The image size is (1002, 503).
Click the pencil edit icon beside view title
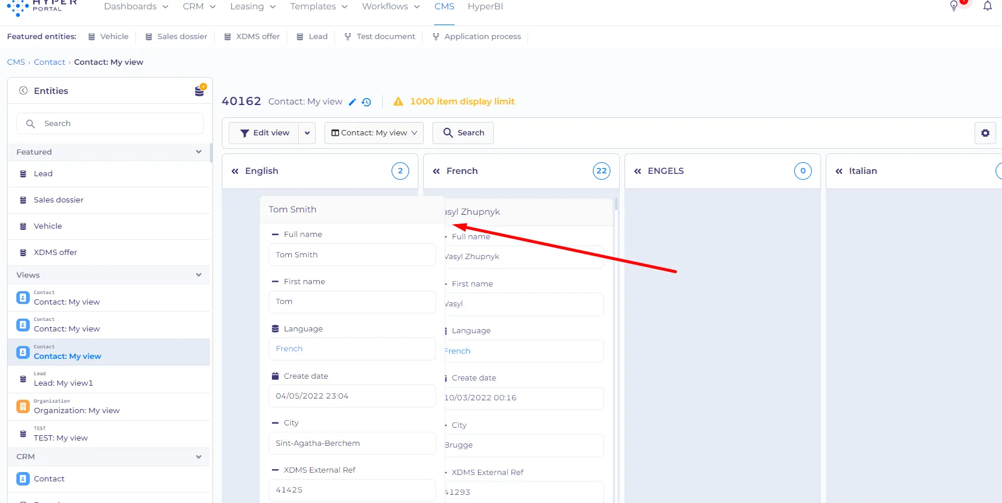[352, 102]
